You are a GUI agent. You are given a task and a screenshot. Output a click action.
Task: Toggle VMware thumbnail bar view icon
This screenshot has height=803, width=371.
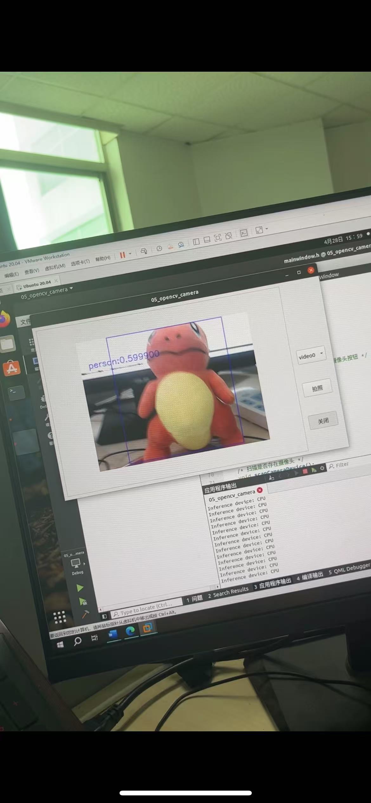pos(207,240)
